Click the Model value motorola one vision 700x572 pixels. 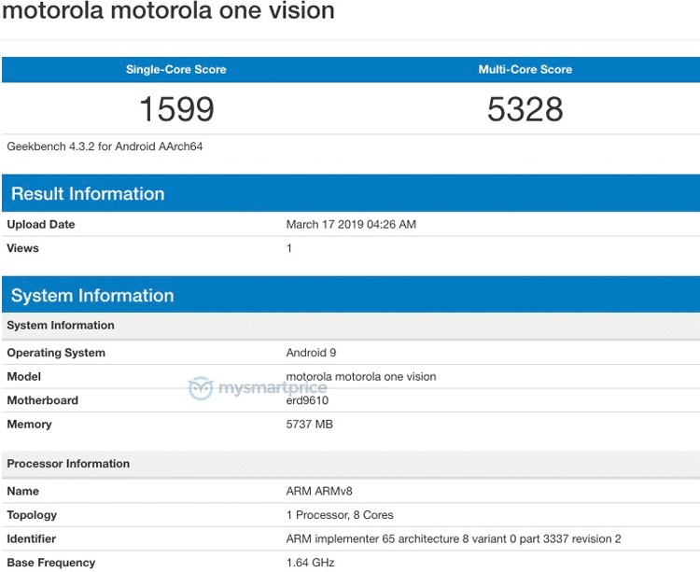pos(361,377)
